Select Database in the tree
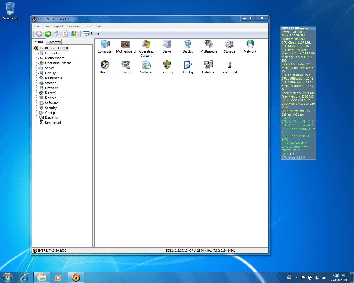Image resolution: width=354 pixels, height=283 pixels. click(52, 118)
